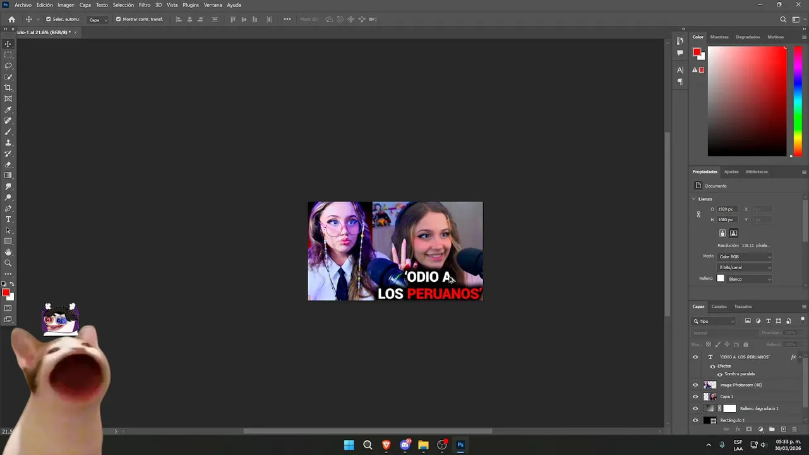The image size is (809, 455).
Task: Hide the image-Photoroom (48) layer
Action: pyautogui.click(x=695, y=385)
